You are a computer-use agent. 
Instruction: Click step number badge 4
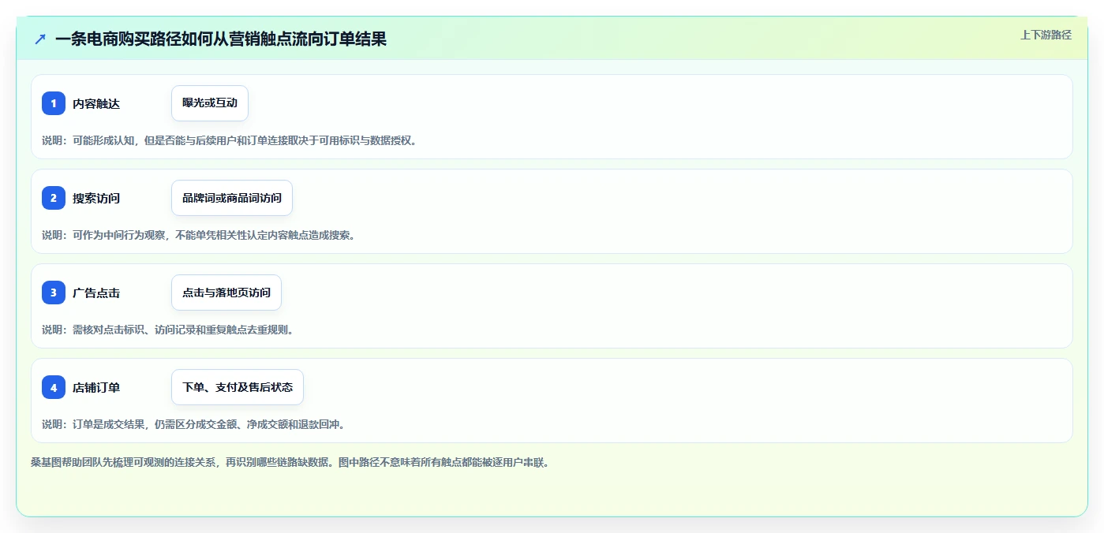tap(54, 387)
